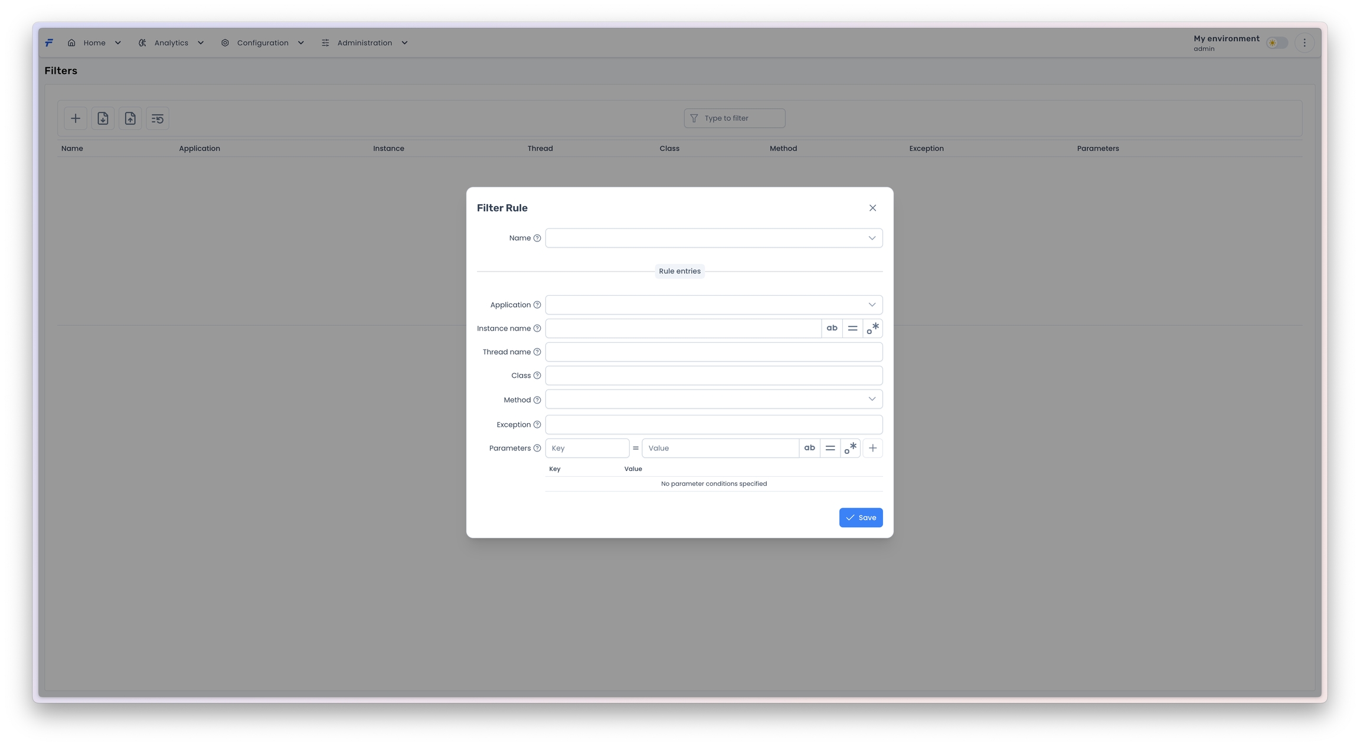The image size is (1360, 746).
Task: Save the filter rule
Action: pos(860,518)
